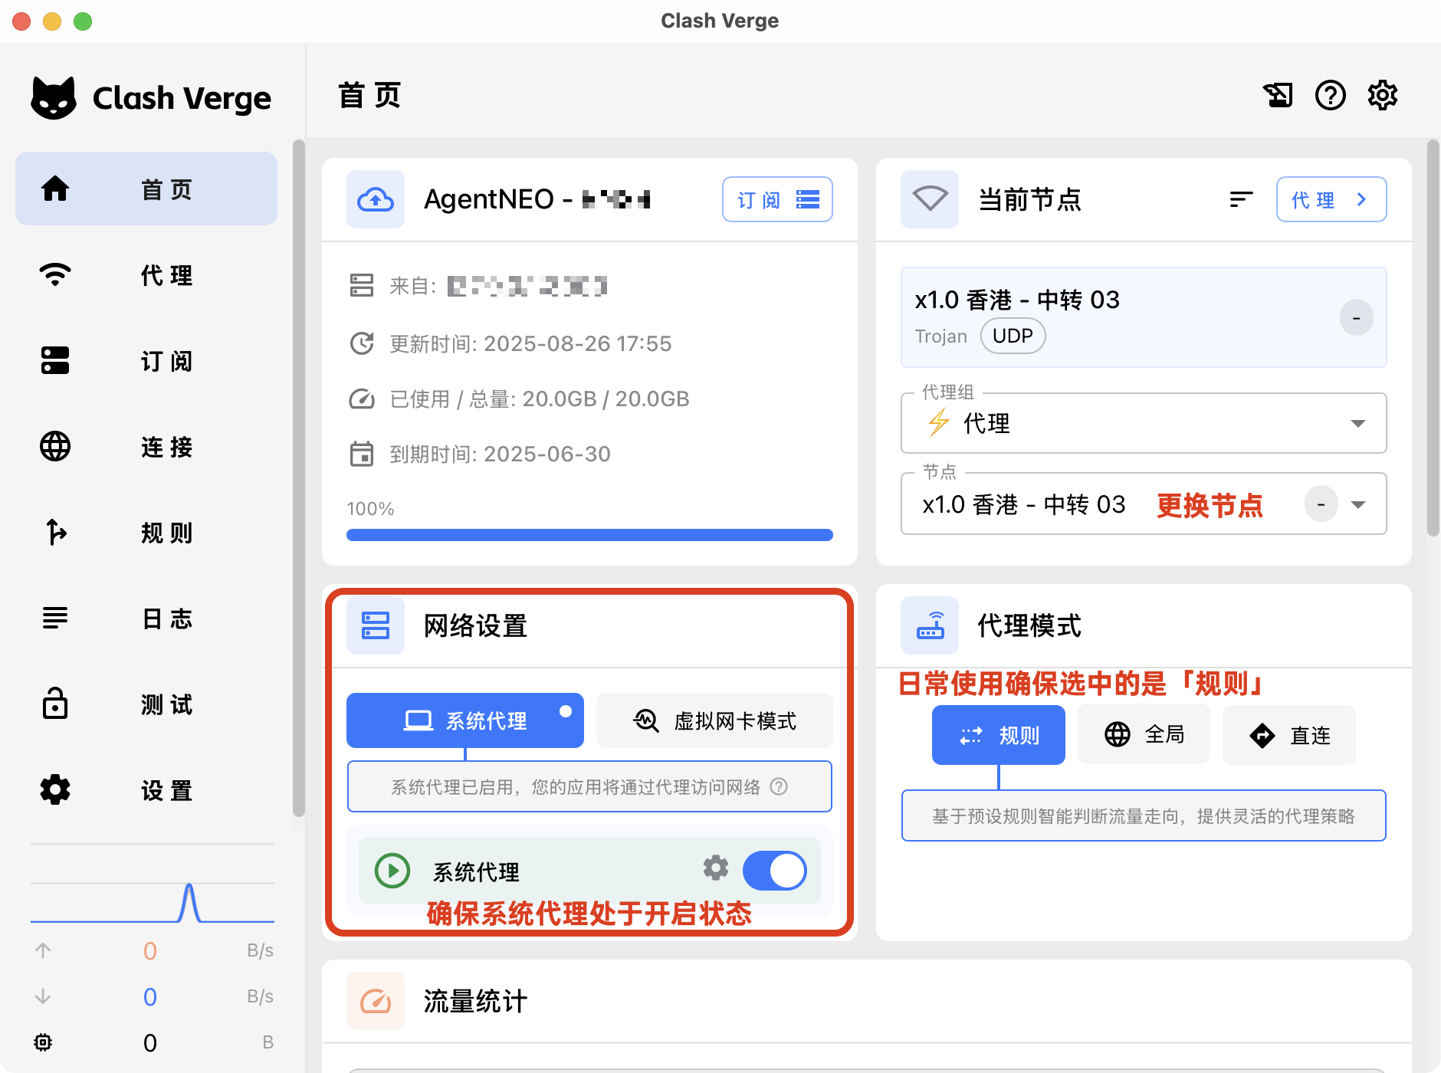This screenshot has height=1073, width=1441.
Task: Open 订阅 button in profile card
Action: 777,199
